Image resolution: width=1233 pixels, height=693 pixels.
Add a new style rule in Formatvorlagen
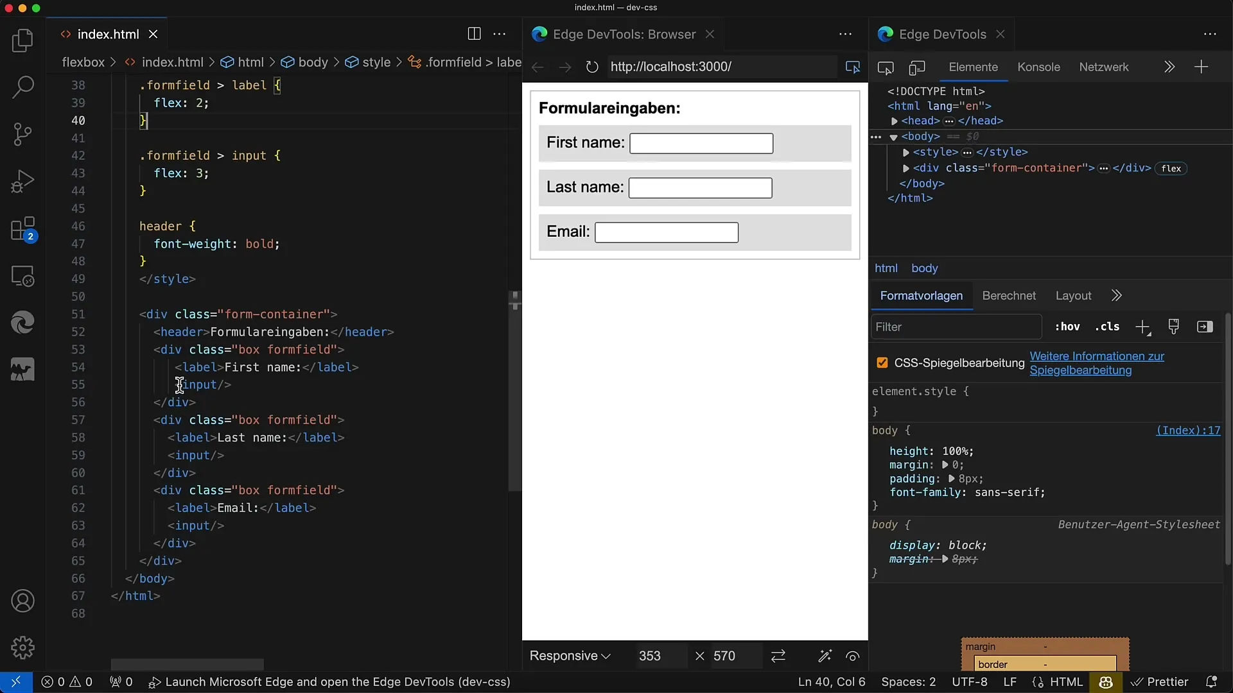pos(1142,327)
